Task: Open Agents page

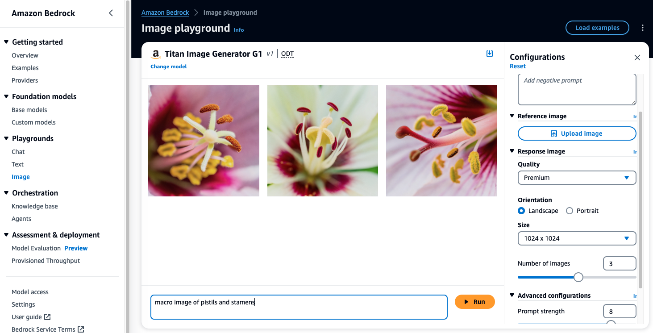Action: tap(21, 219)
